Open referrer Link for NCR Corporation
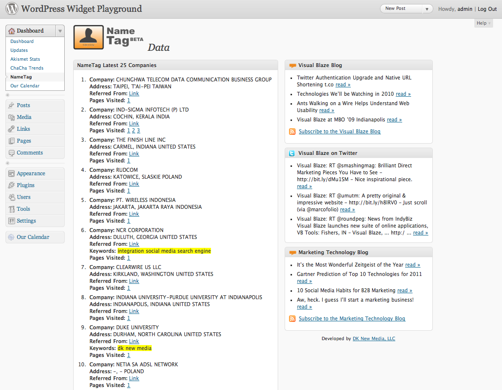 pos(134,244)
